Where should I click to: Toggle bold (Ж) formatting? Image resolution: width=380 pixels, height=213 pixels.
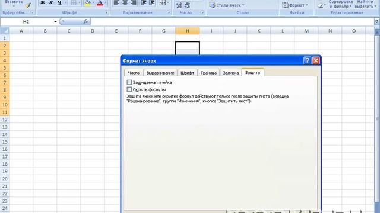[42, 2]
